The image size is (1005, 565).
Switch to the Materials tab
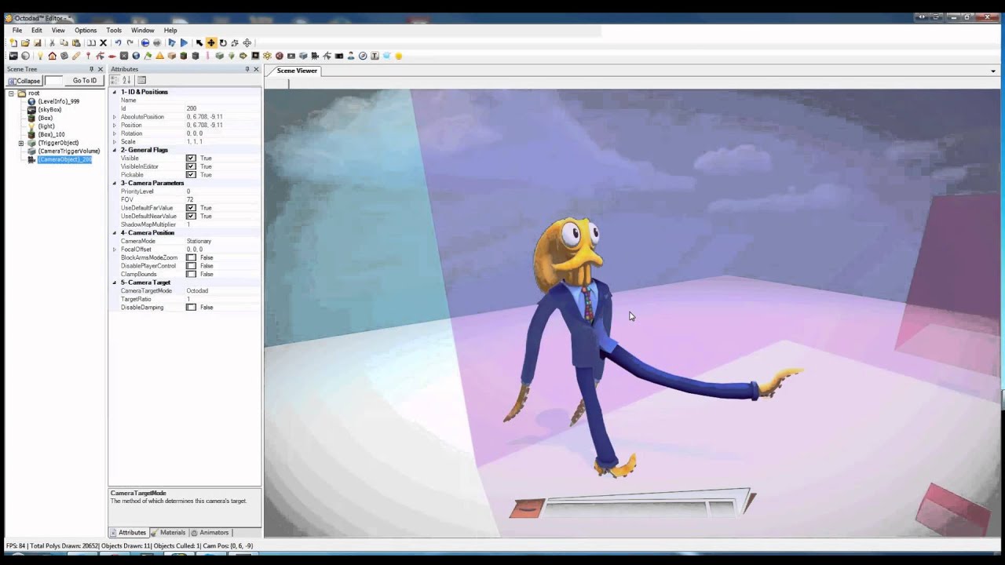click(x=168, y=533)
